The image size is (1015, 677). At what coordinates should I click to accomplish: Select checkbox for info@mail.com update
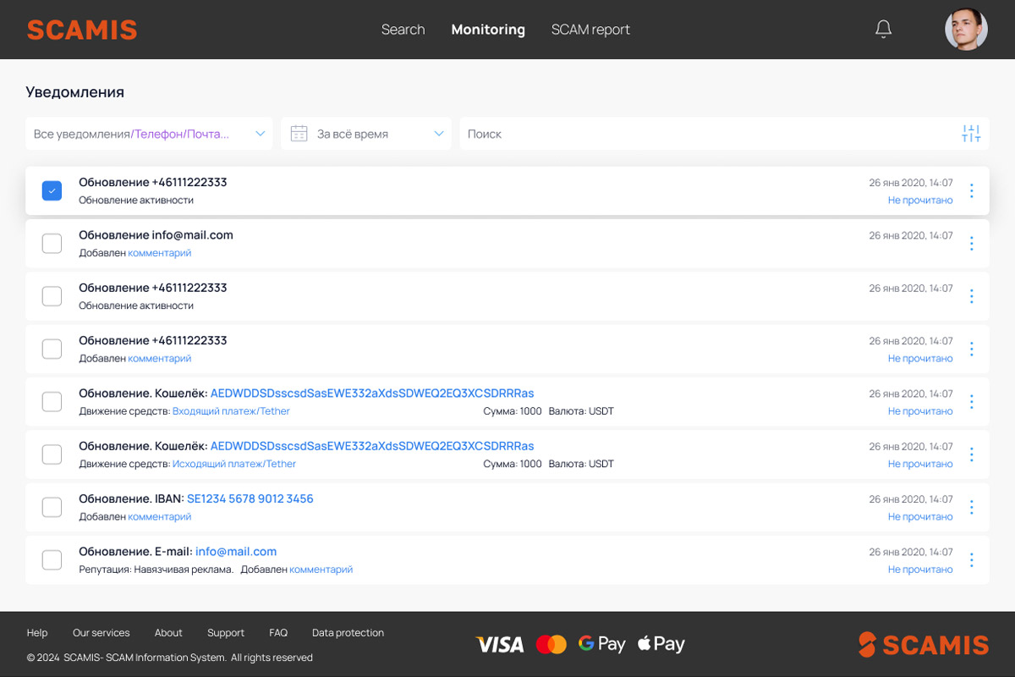[x=52, y=244]
